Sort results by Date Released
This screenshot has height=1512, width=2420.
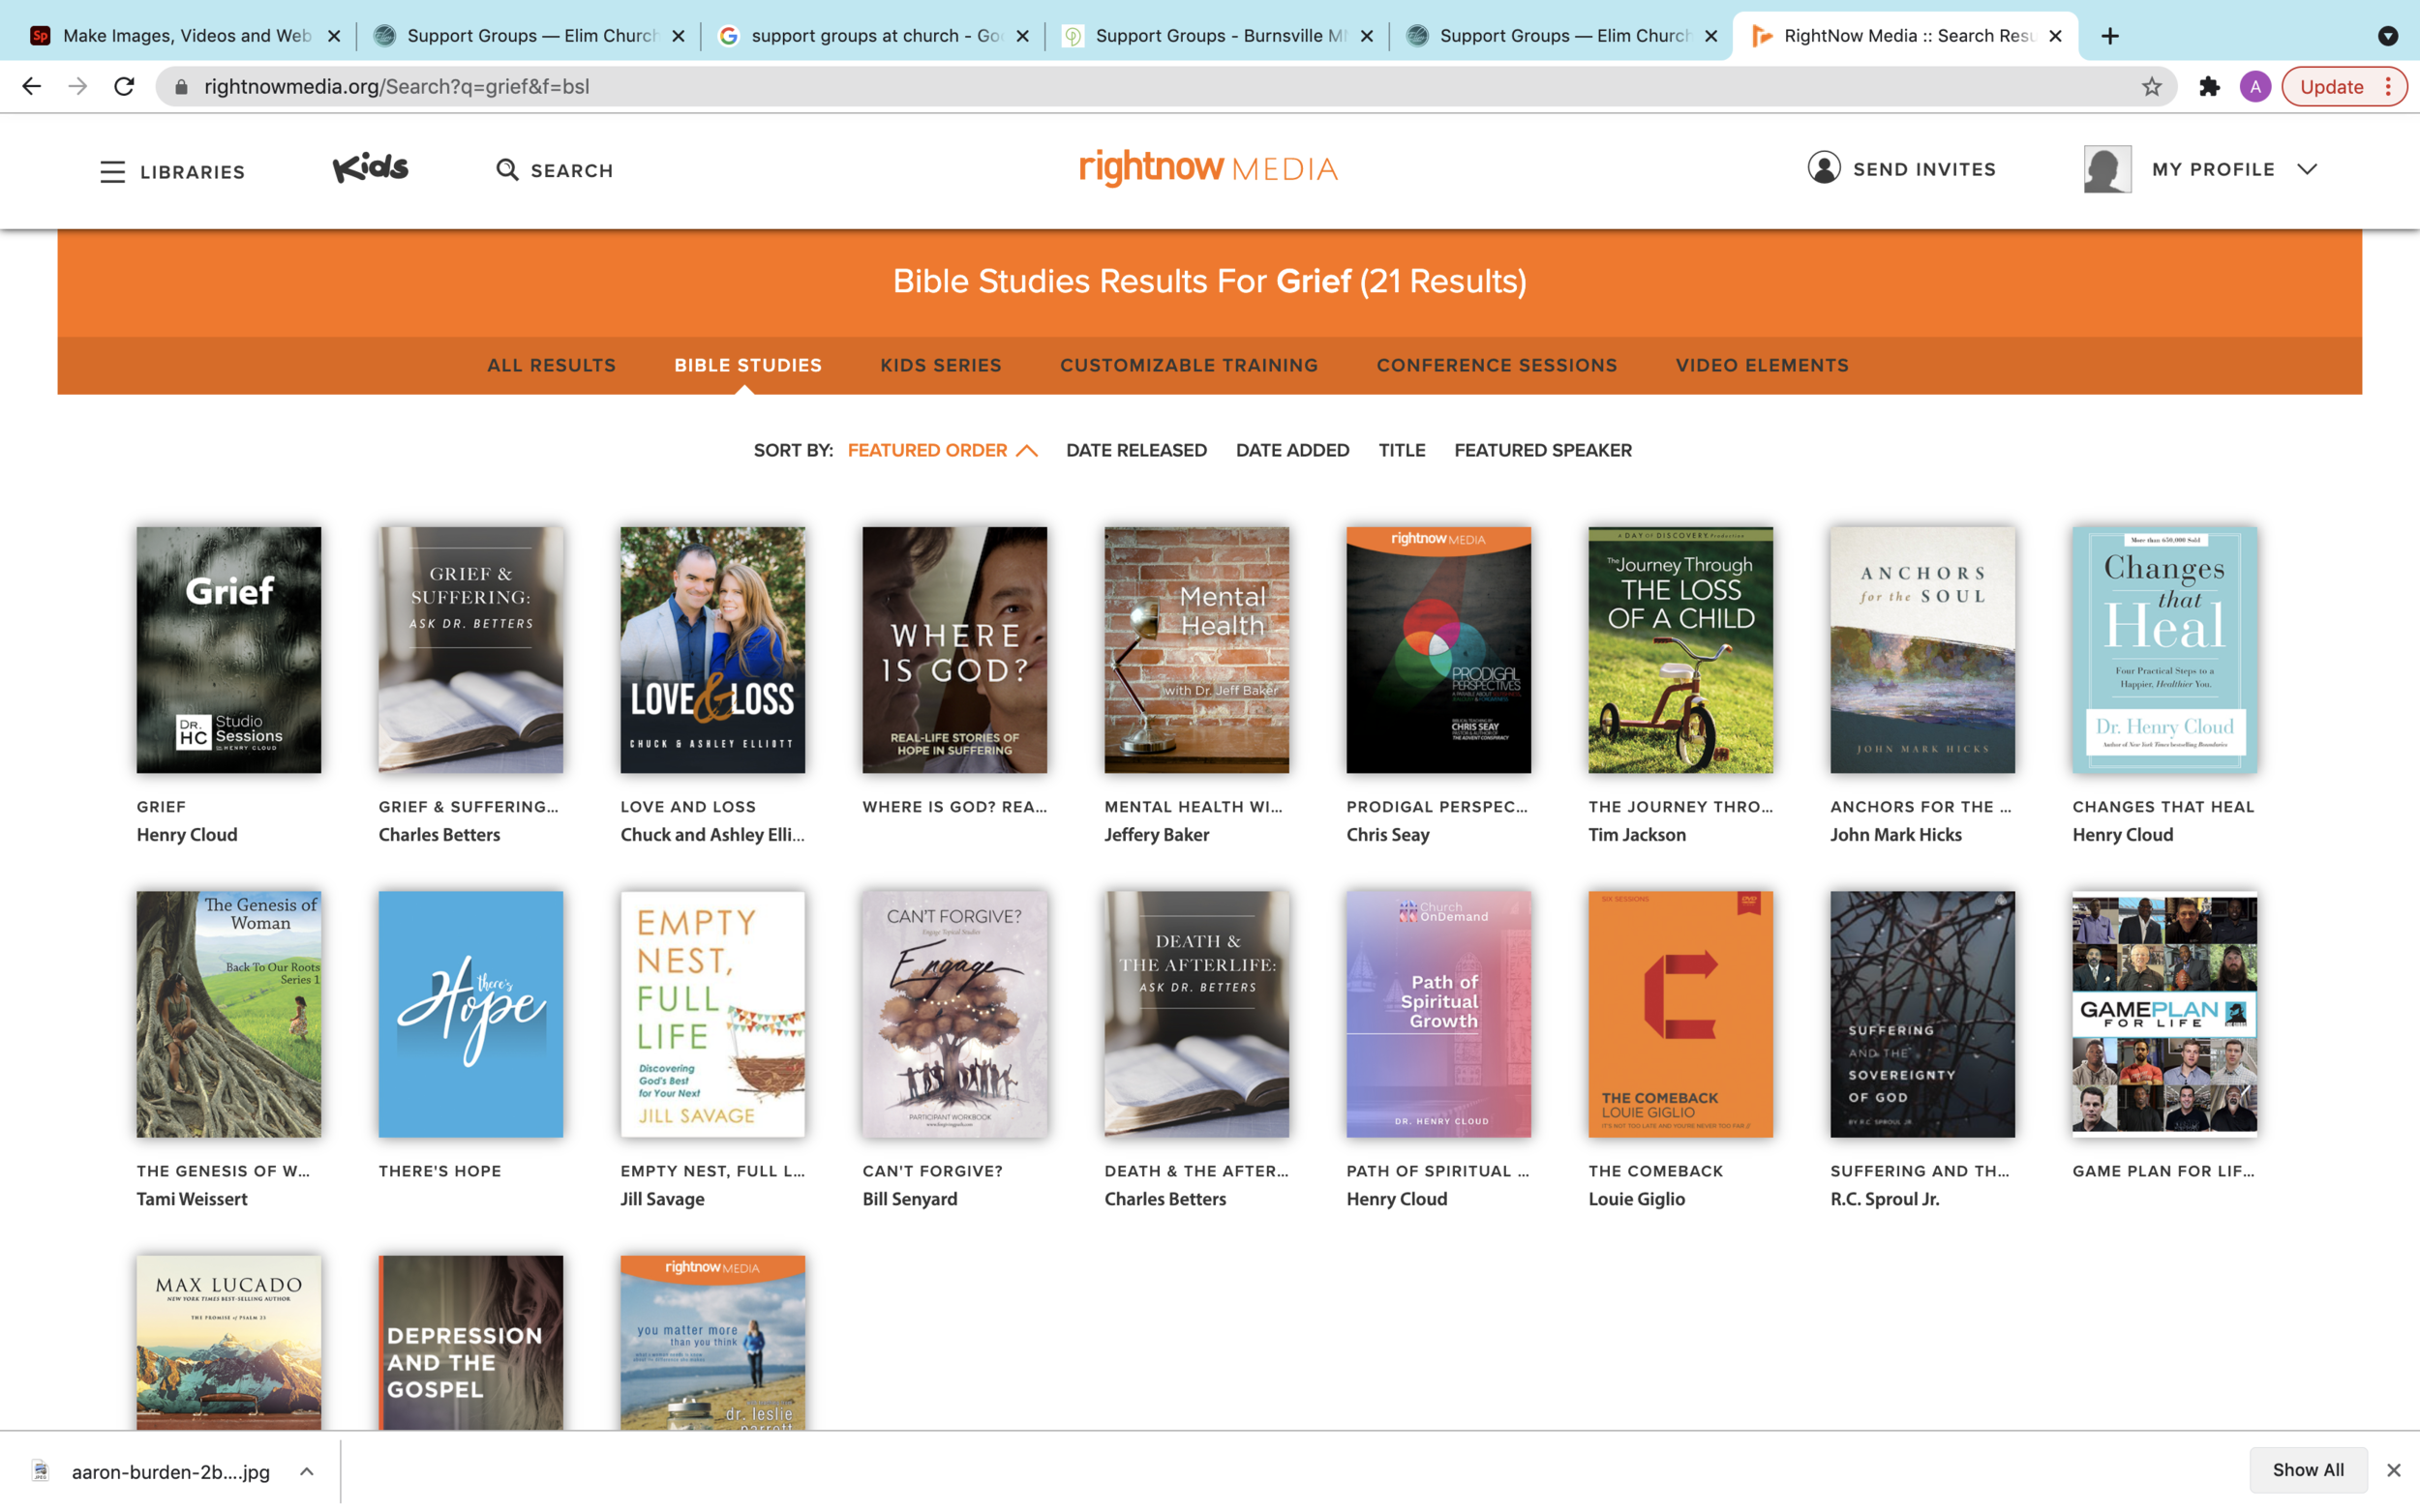[1135, 451]
